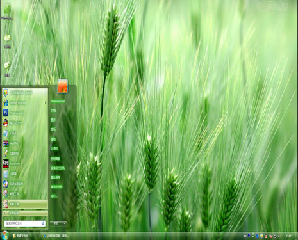
Task: Open the Run... (运行) link
Action: [54, 196]
